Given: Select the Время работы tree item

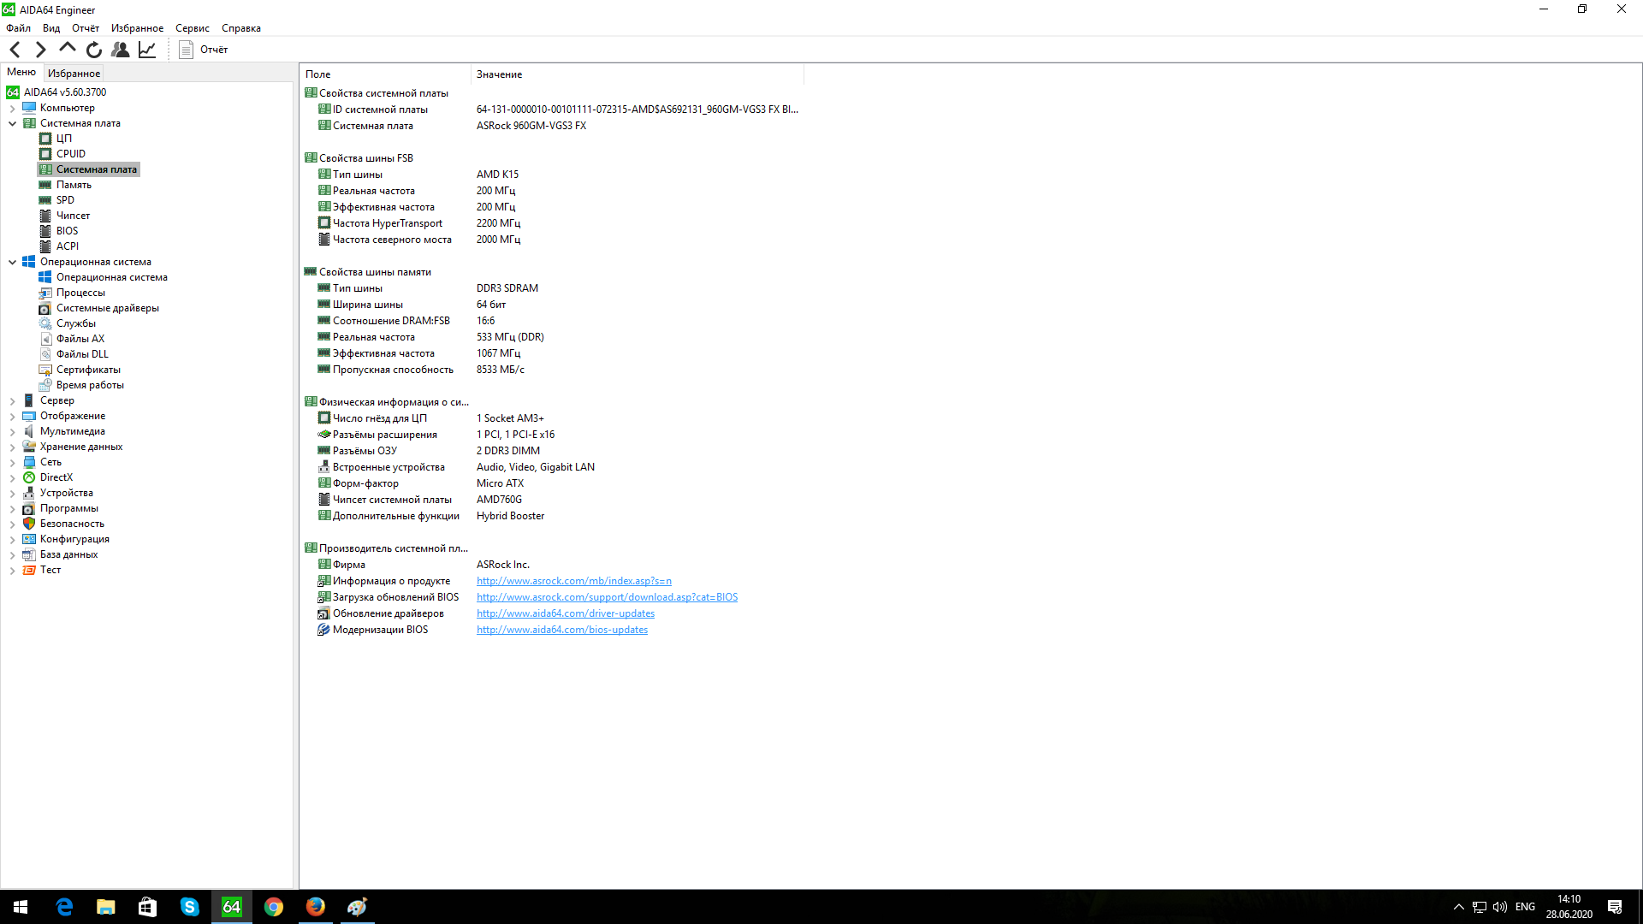Looking at the screenshot, I should tap(90, 385).
